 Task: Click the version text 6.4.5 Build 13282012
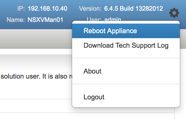[134, 8]
